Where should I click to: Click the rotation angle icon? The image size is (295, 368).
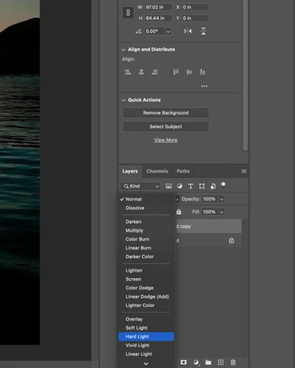(x=138, y=31)
